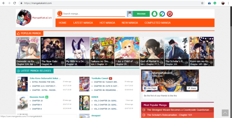Click arrow icon on Domestic na Ka... card
232x118 pixels.
point(38,63)
